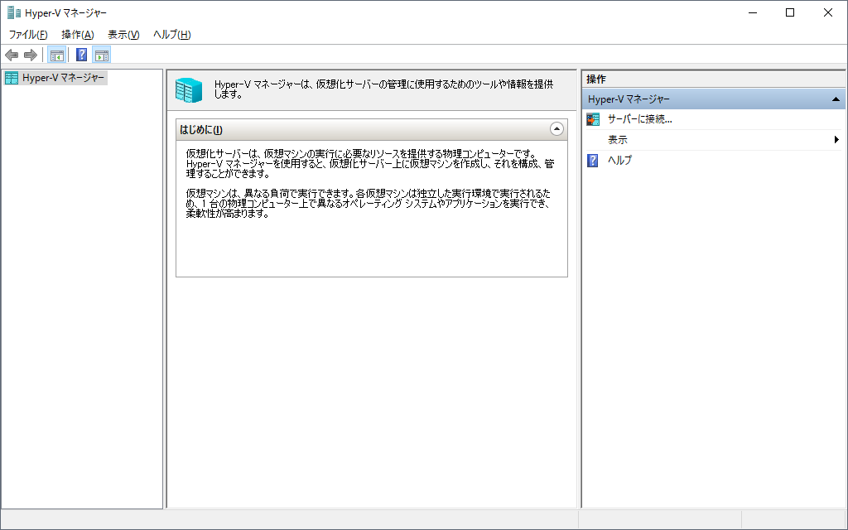Click サーバーに接続... action link

click(640, 119)
